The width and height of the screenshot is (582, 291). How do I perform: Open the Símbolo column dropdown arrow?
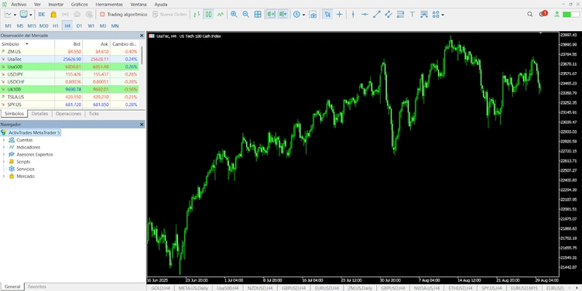tap(27, 44)
